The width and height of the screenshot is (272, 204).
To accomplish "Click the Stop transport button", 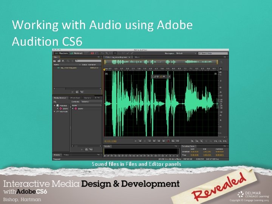I will point(136,141).
